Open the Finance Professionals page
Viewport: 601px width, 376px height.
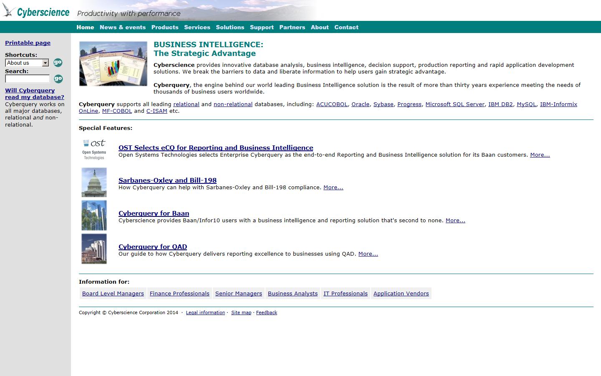click(179, 293)
